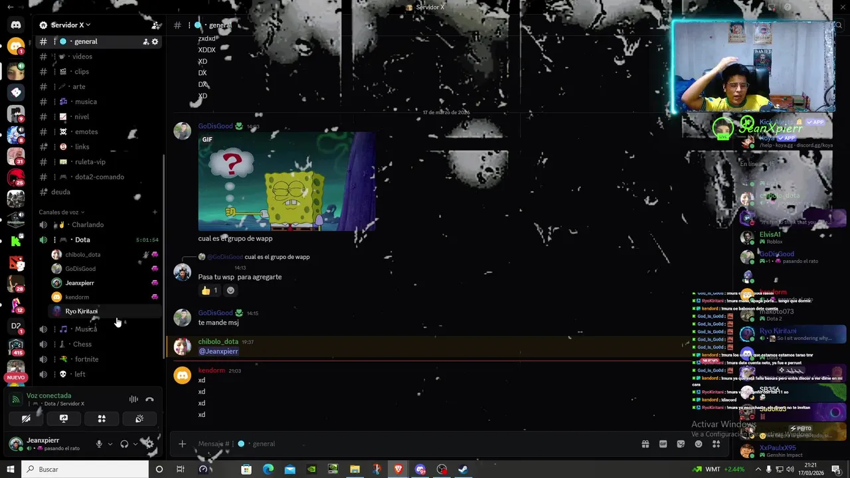850x478 pixels.
Task: Click the Buscar taskbar search box
Action: click(x=85, y=469)
